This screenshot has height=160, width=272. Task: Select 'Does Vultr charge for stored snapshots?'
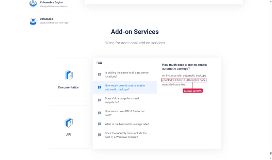(x=125, y=100)
